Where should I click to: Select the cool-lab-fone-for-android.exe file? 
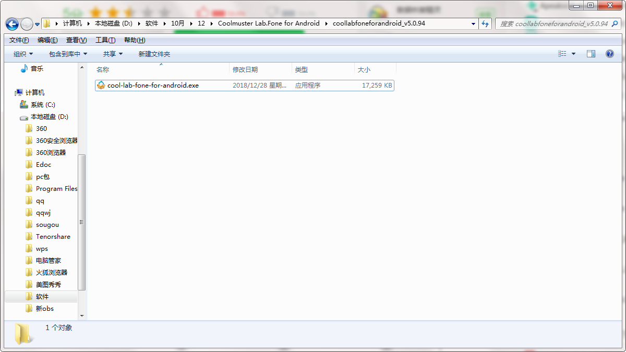click(x=244, y=85)
